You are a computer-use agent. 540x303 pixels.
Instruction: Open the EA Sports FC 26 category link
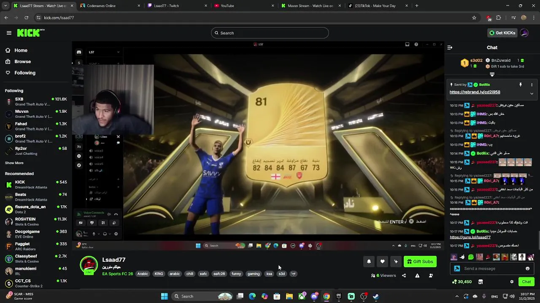[x=117, y=274]
